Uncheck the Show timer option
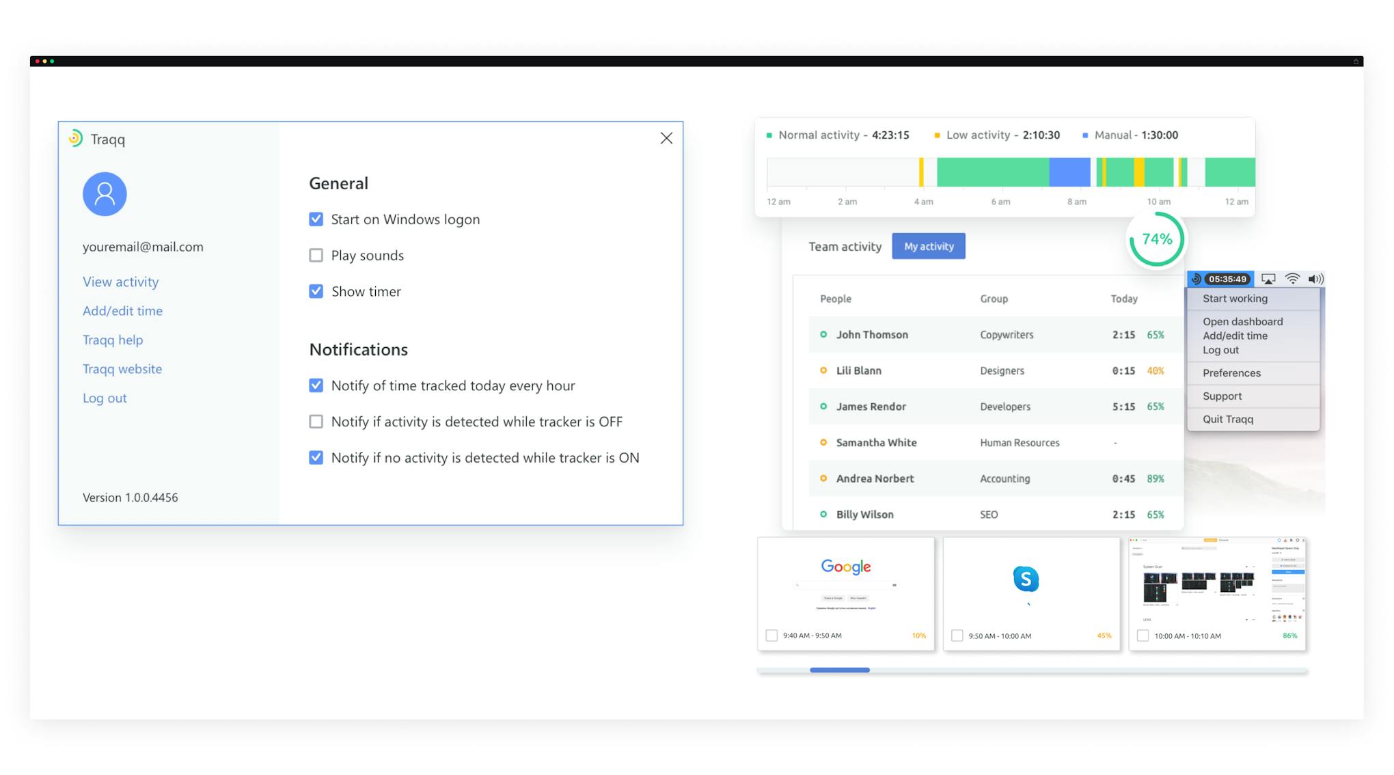 316,292
